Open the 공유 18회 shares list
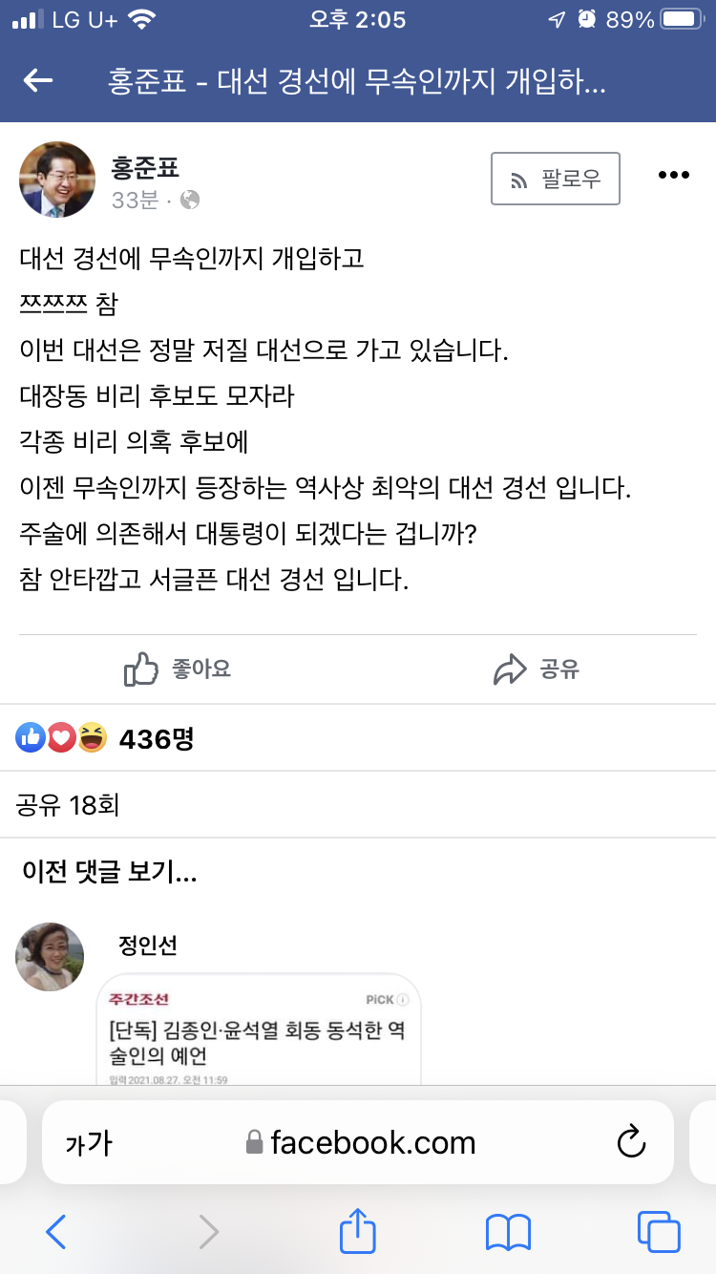The width and height of the screenshot is (716, 1274). (x=68, y=805)
